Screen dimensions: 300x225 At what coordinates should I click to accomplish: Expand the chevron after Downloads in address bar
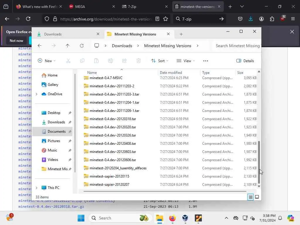[x=138, y=46]
